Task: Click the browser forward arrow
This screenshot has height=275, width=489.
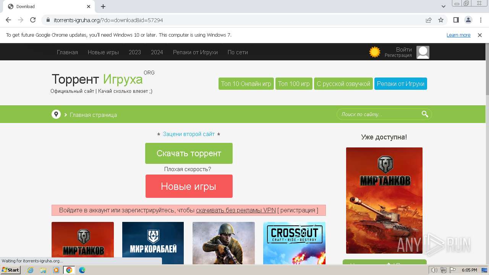Action: click(21, 20)
